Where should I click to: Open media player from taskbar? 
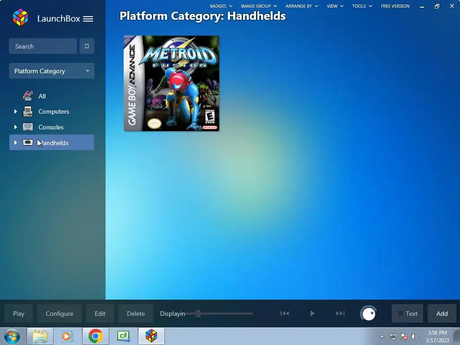(x=67, y=336)
